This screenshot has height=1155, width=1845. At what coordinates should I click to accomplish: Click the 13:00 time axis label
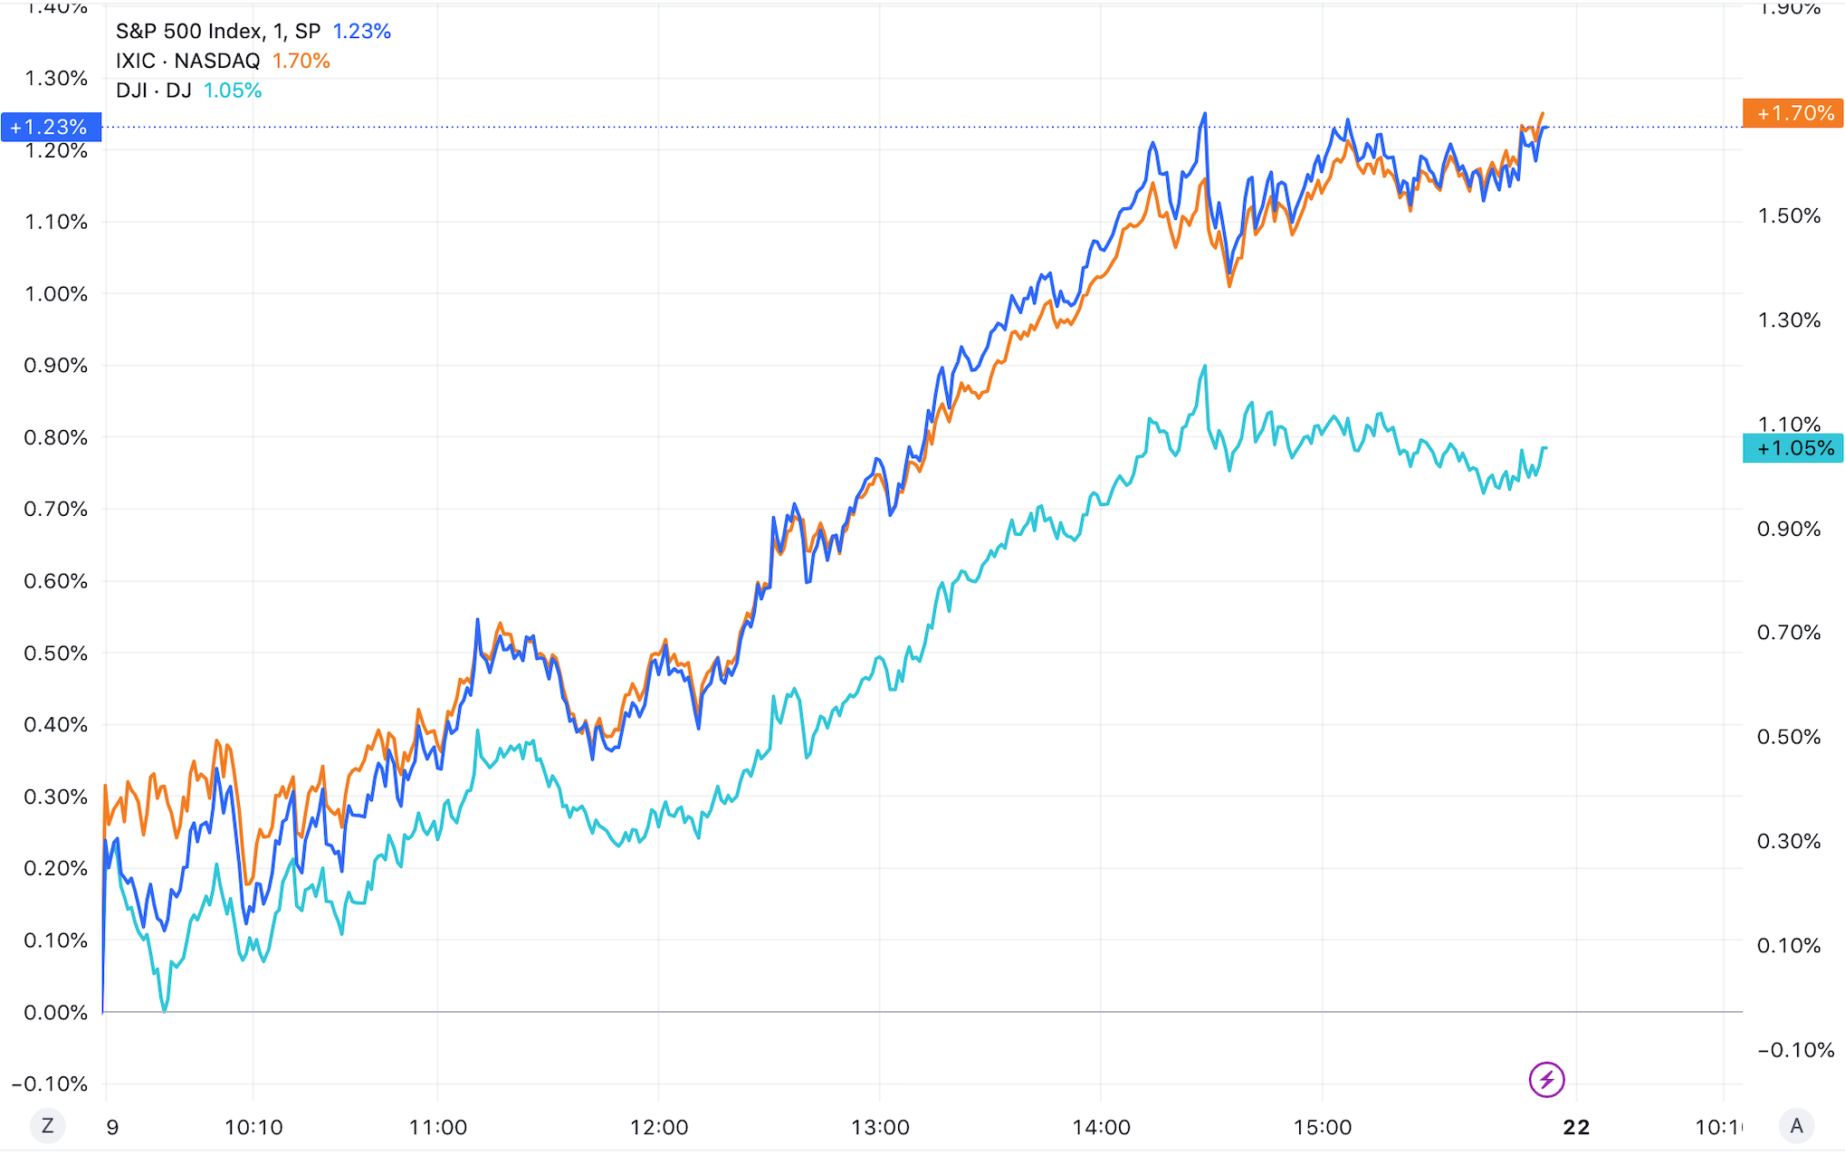click(880, 1127)
